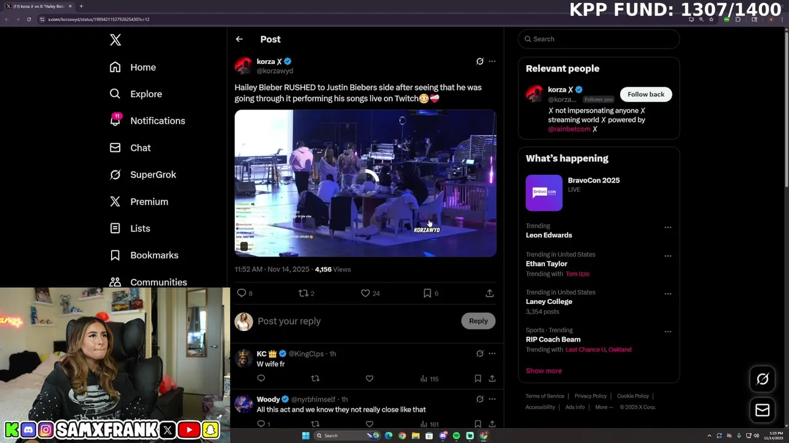This screenshot has height=443, width=789.
Task: Click the search box on X
Action: tap(599, 39)
